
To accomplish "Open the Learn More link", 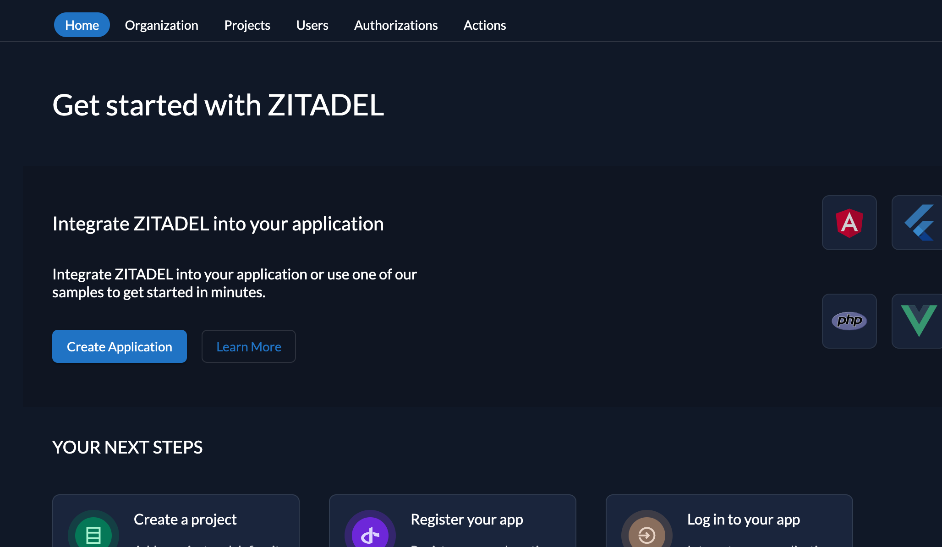I will 248,346.
